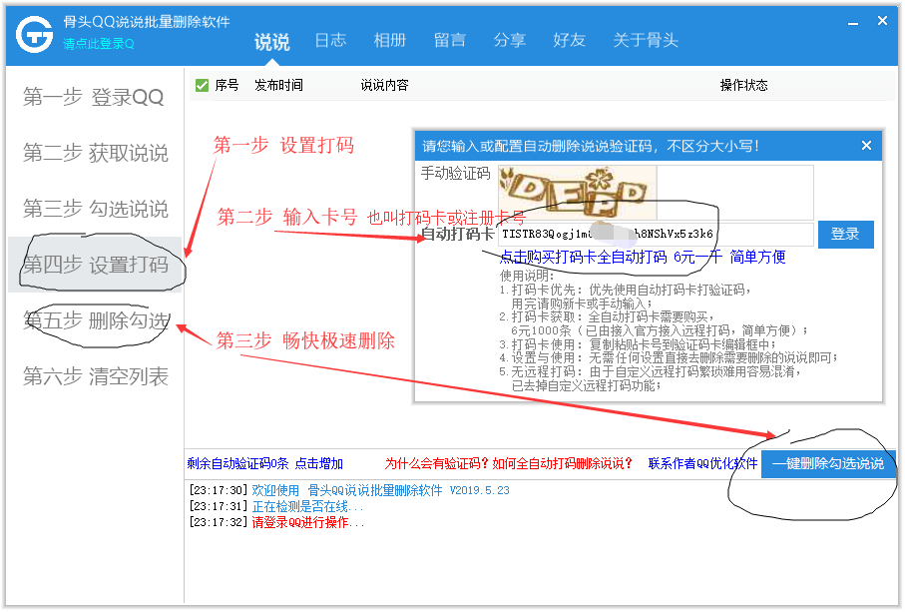Viewport: 905px width, 612px height.
Task: Click the 发布时间 column header
Action: pos(278,86)
